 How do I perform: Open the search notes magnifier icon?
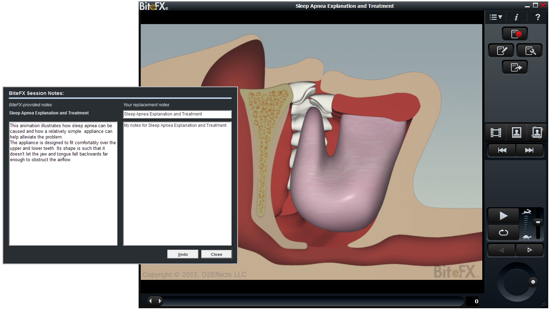coord(529,51)
